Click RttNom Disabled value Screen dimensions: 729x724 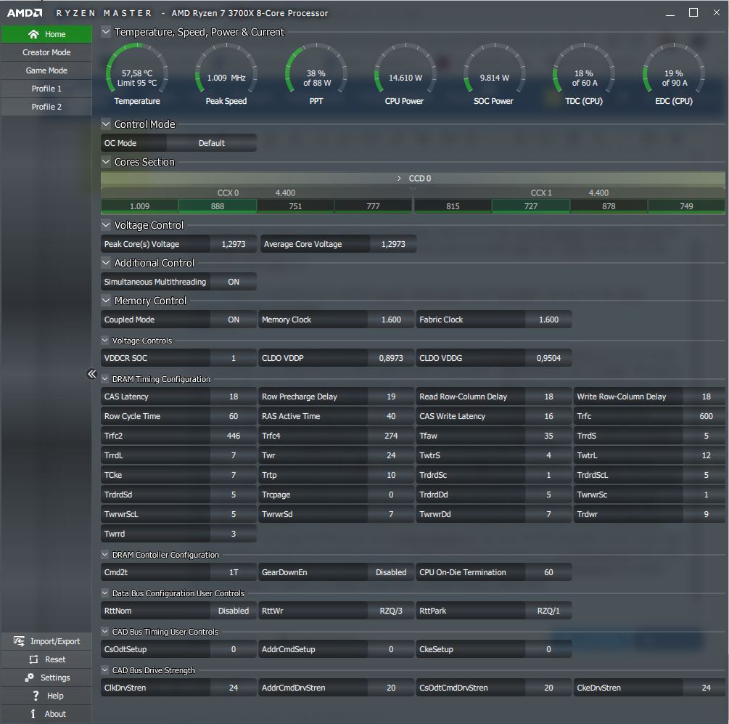click(234, 611)
